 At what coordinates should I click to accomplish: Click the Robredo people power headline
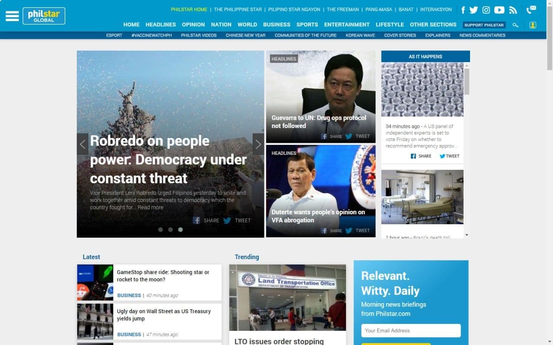pyautogui.click(x=168, y=160)
